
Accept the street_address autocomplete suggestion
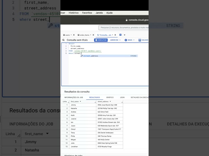point(109,56)
